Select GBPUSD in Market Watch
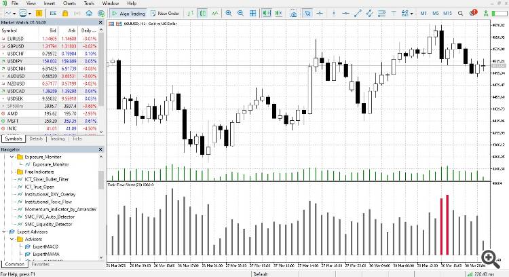 click(x=49, y=46)
